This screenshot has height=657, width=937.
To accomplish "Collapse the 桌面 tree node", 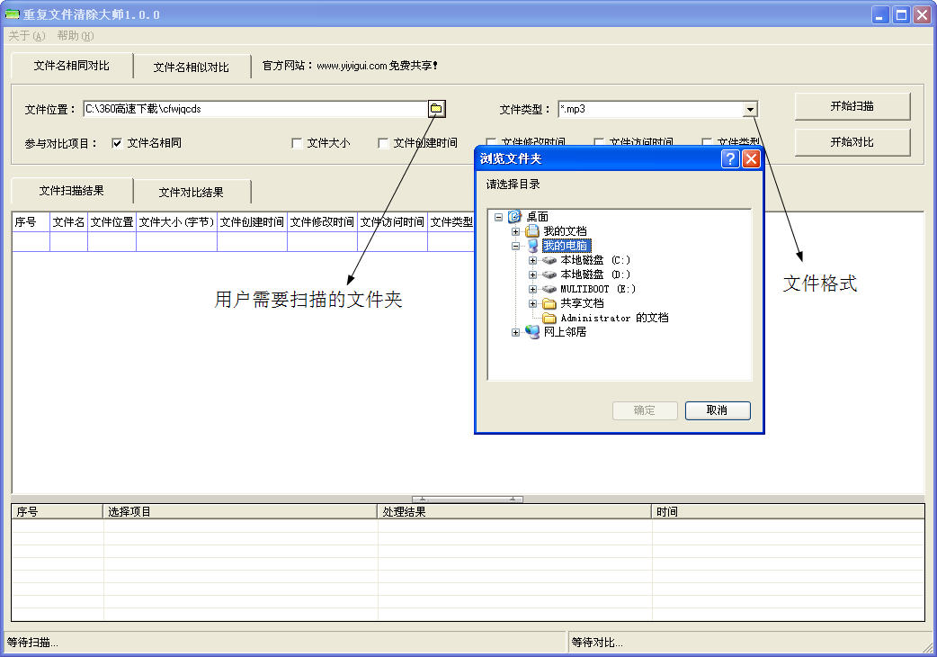I will click(498, 217).
